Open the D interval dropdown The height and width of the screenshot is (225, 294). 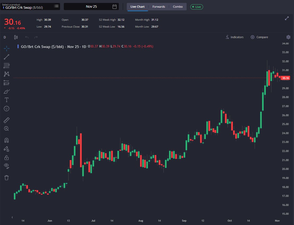pyautogui.click(x=5, y=37)
